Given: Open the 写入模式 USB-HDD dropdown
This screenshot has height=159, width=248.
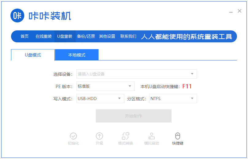Looking at the screenshot, I should (x=100, y=99).
